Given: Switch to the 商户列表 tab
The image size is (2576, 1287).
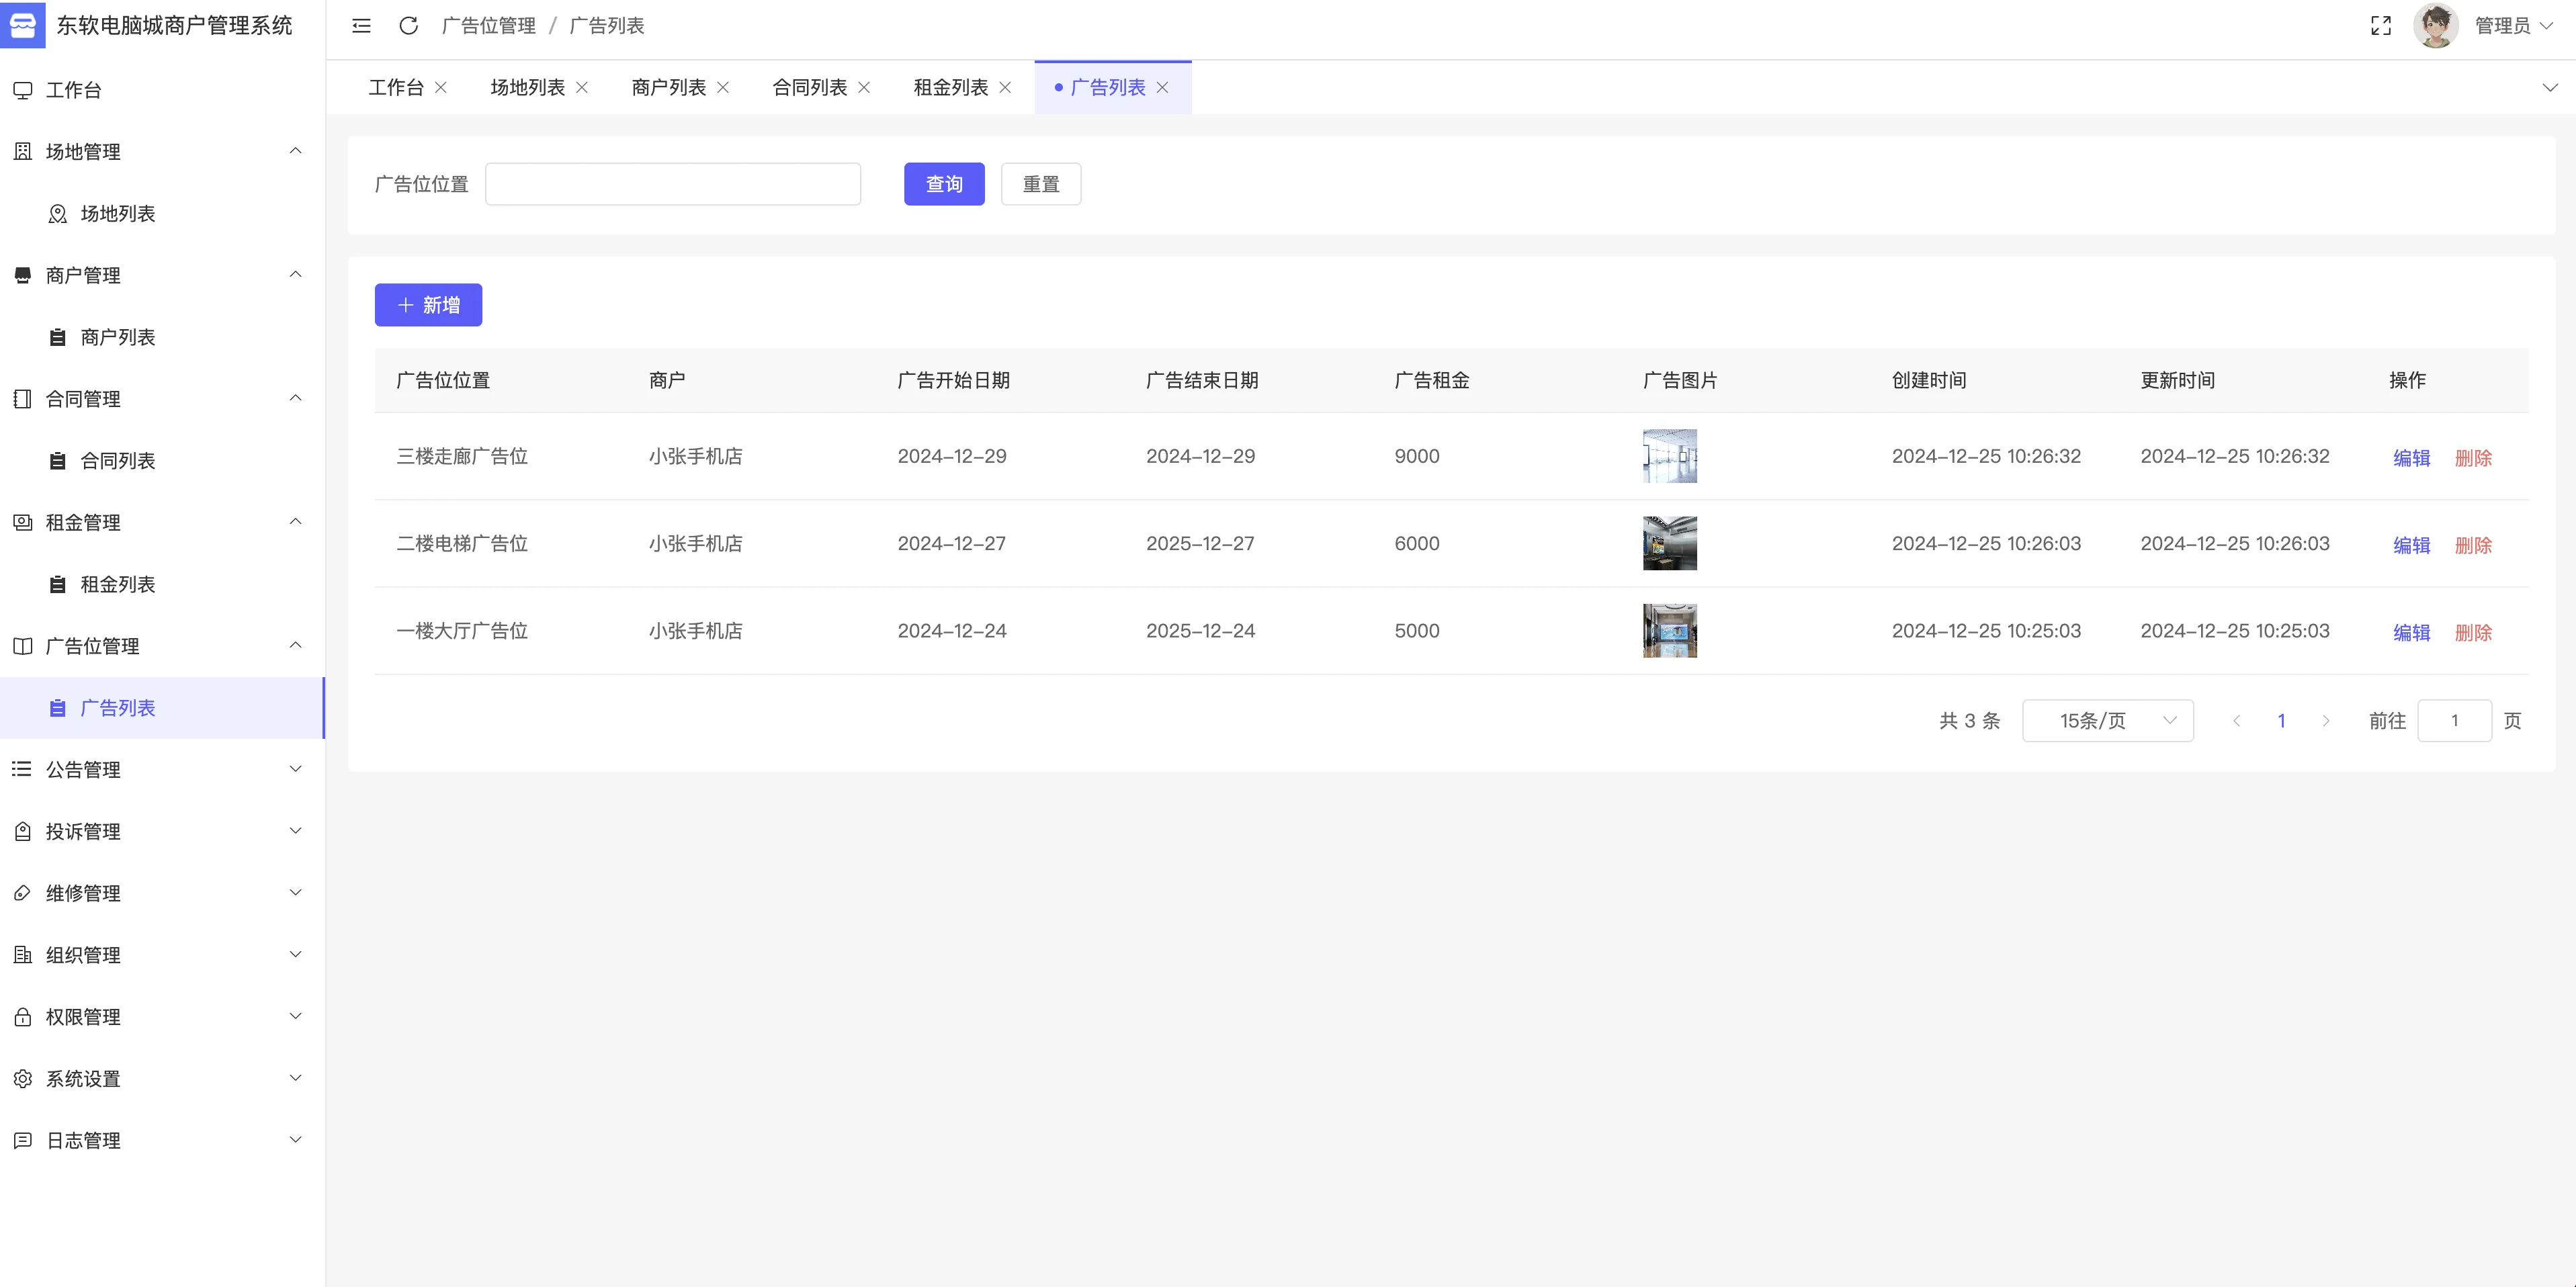Looking at the screenshot, I should [668, 88].
